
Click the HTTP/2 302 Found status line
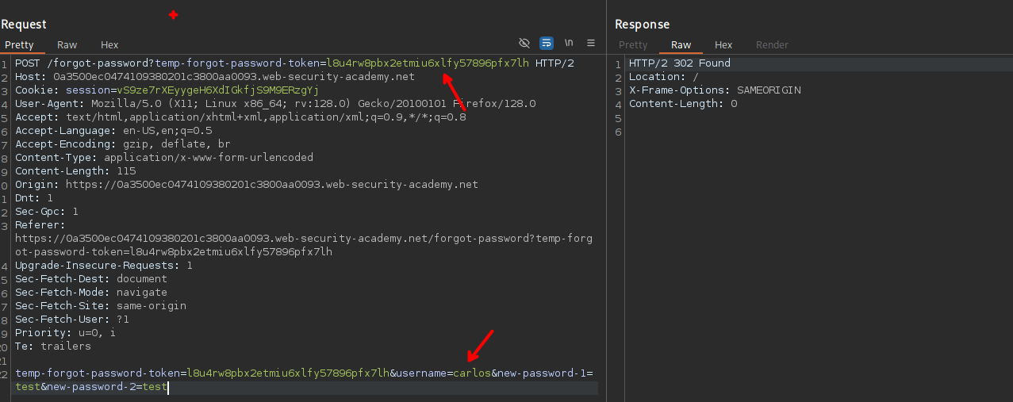coord(679,63)
